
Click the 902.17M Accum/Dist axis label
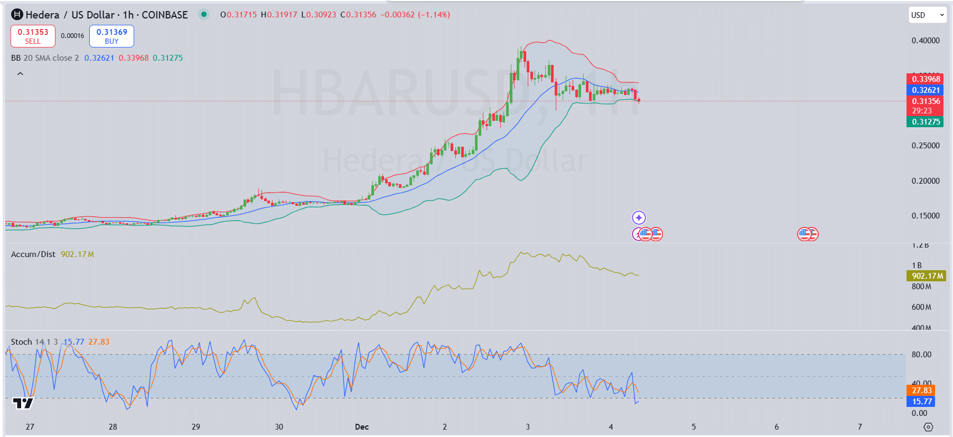tap(927, 276)
